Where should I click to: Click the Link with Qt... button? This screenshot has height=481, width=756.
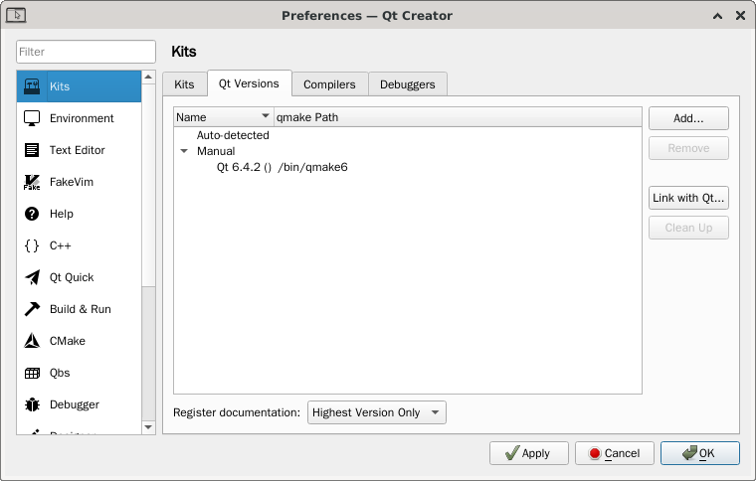pos(688,198)
